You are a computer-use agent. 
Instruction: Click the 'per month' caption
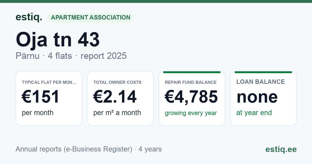pyautogui.click(x=38, y=113)
